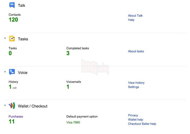Click the contacts count 120

pos(13,20)
